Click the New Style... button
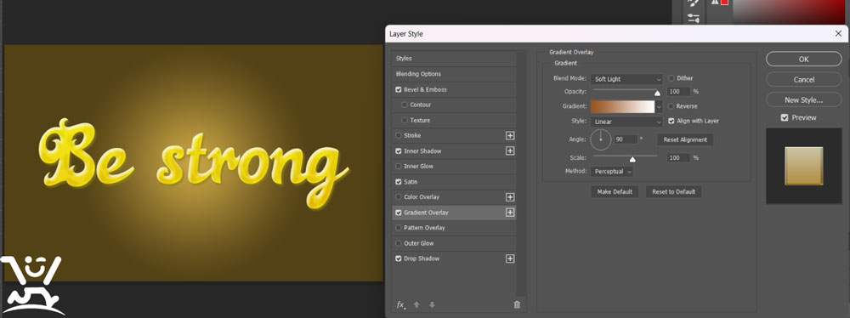The image size is (850, 318). click(x=804, y=99)
